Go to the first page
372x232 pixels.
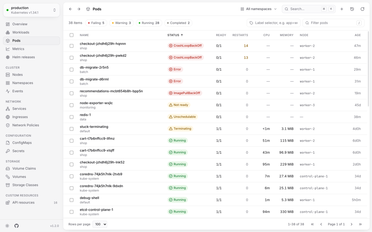(312, 224)
